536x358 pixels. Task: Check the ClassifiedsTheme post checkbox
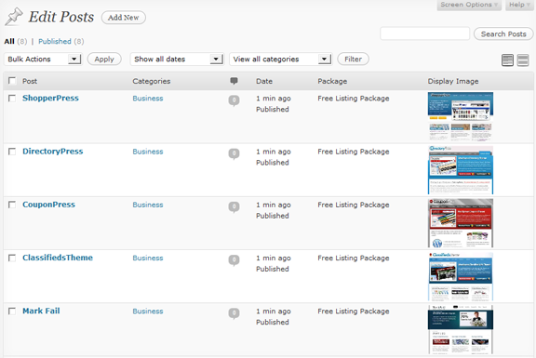pos(12,258)
